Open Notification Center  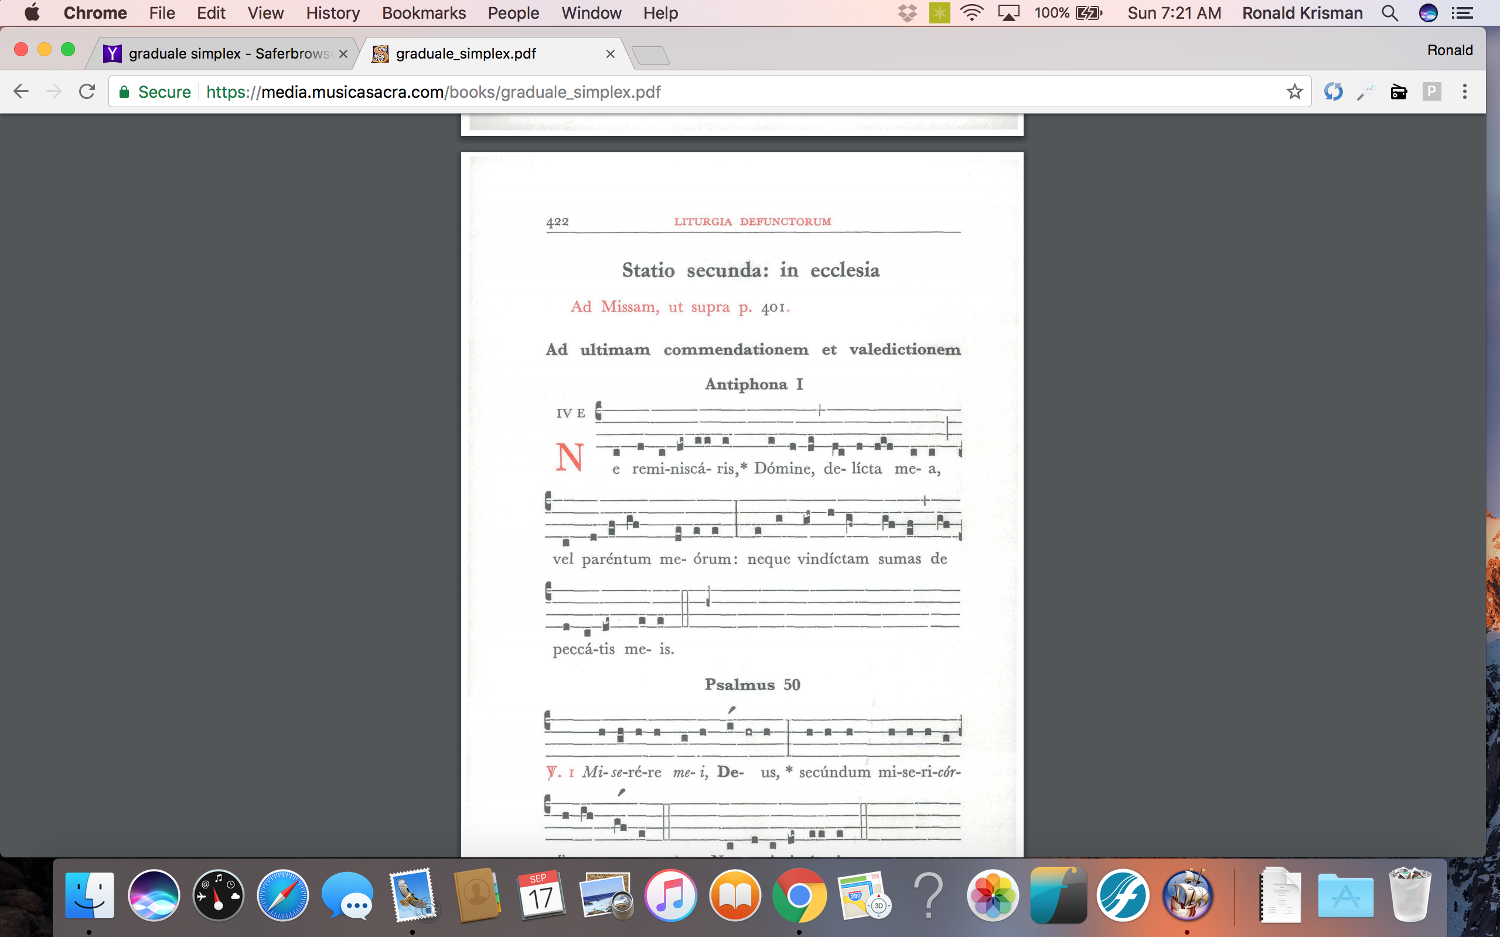(x=1463, y=13)
